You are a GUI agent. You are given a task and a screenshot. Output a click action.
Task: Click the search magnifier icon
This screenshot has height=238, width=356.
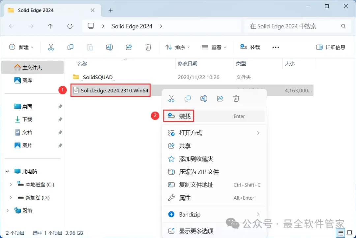[x=343, y=26]
